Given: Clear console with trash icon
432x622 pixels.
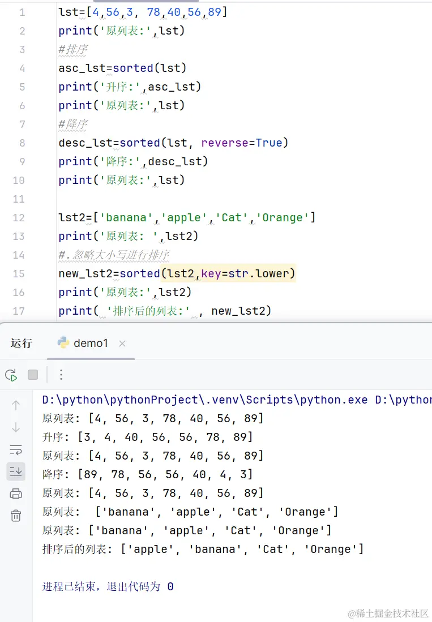Looking at the screenshot, I should (x=16, y=516).
